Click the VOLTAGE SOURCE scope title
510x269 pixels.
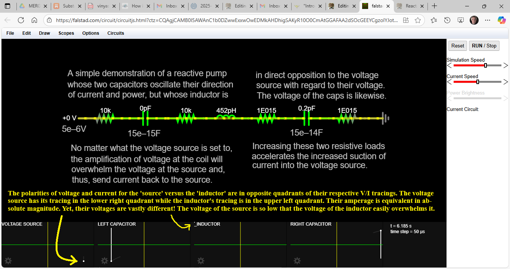[x=22, y=224]
